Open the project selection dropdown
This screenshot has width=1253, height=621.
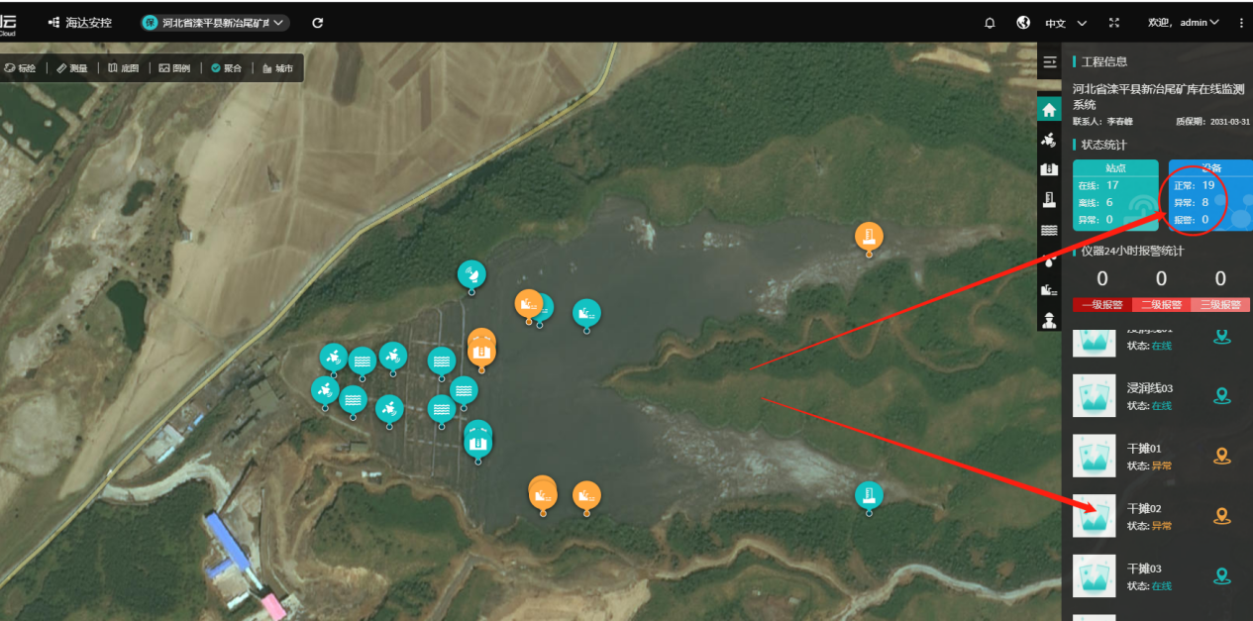(x=215, y=23)
